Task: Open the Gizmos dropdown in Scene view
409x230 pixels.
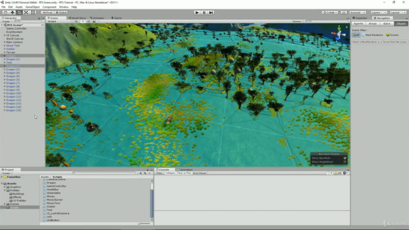Action: point(298,21)
